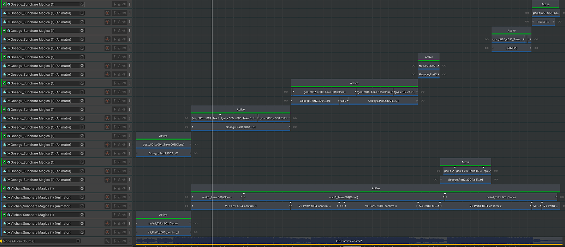The height and width of the screenshot is (247, 565).
Task: Open object picker for None (Audio Source)
Action: tap(78, 241)
